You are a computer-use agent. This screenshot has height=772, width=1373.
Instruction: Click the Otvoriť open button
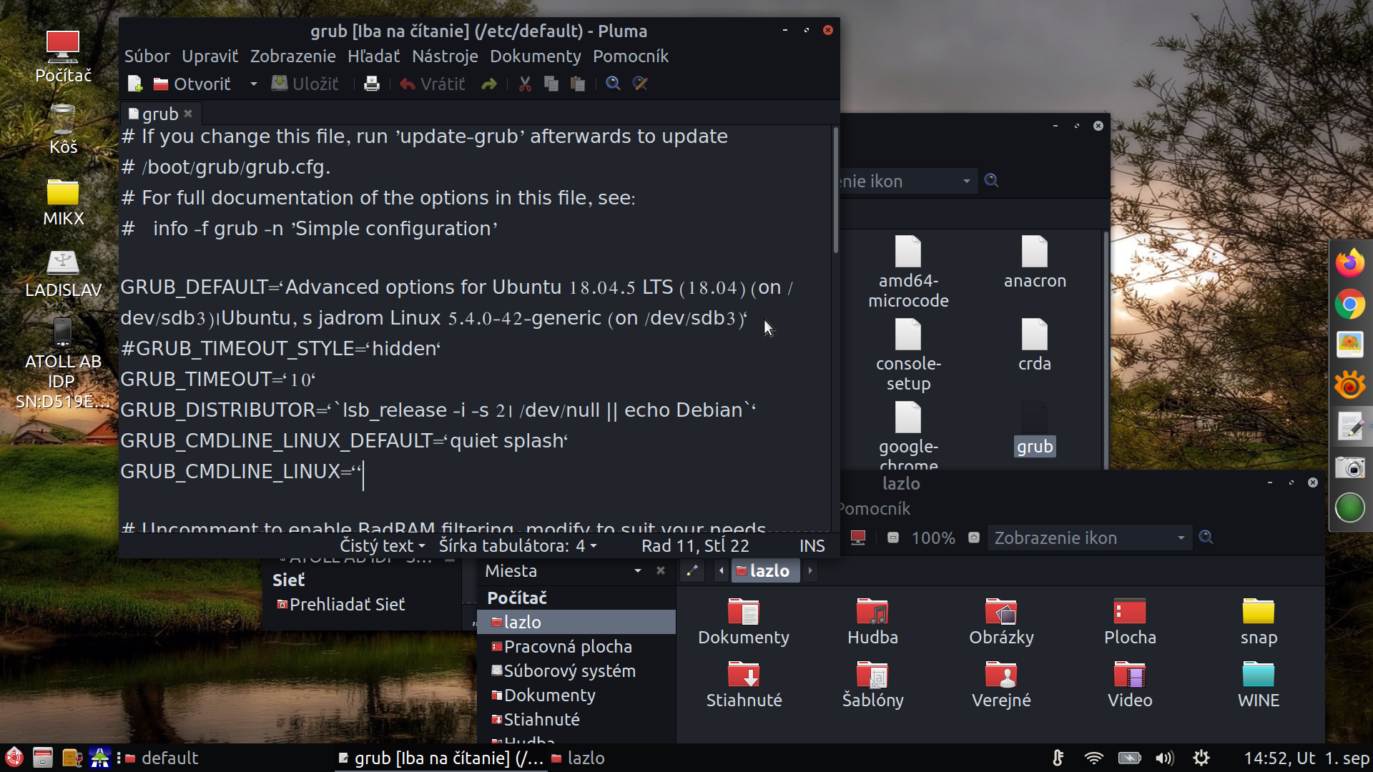pyautogui.click(x=192, y=84)
